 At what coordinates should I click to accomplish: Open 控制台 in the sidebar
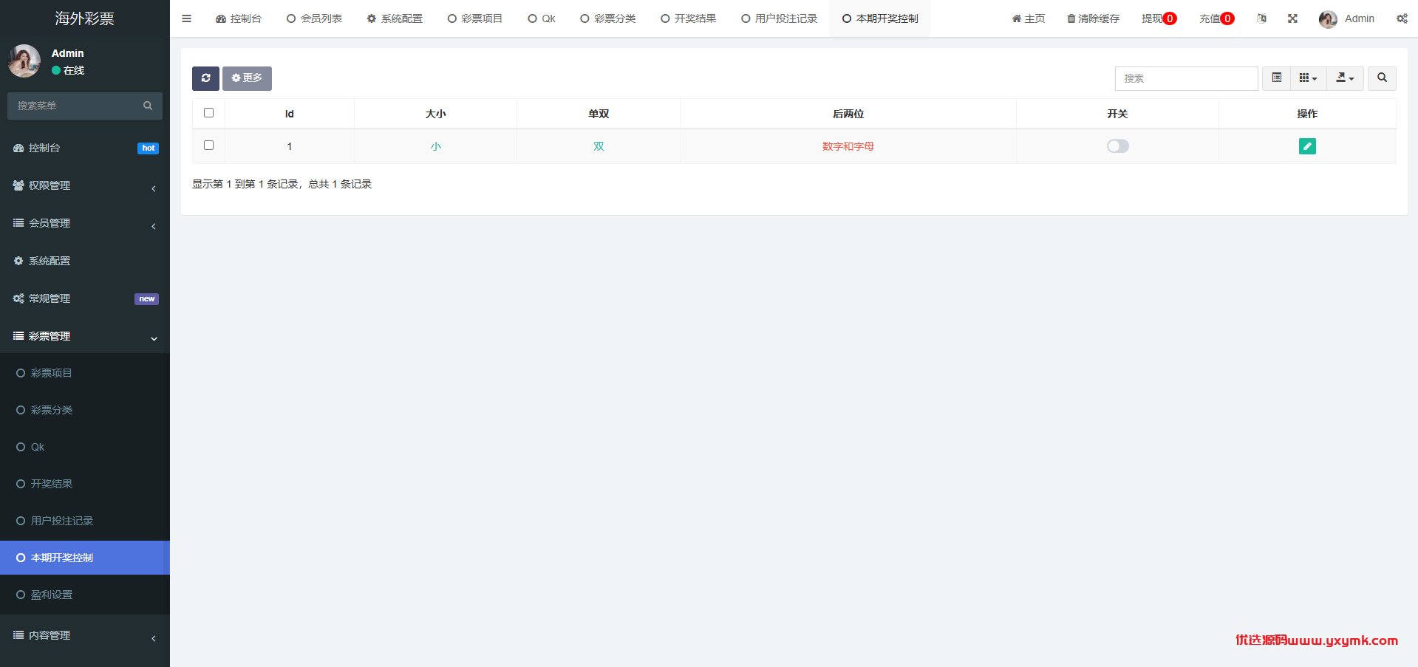(x=85, y=148)
